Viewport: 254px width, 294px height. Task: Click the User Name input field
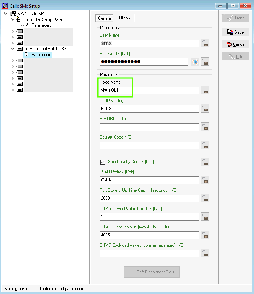[149, 43]
